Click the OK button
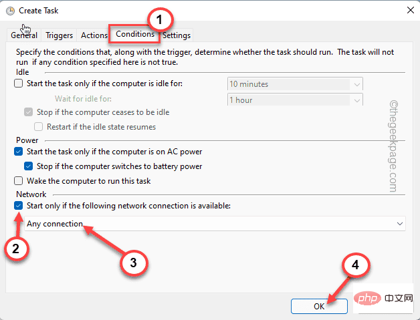This screenshot has width=420, height=320. [319, 305]
